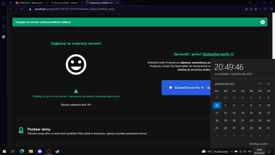Open Opera menu logo in sidebar
The height and width of the screenshot is (155, 275).
(x=4, y=4)
